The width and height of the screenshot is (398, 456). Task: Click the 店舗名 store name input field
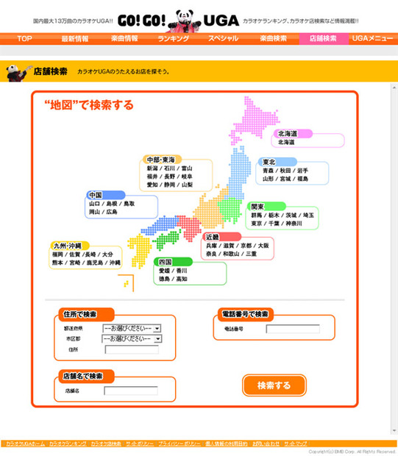(x=131, y=391)
